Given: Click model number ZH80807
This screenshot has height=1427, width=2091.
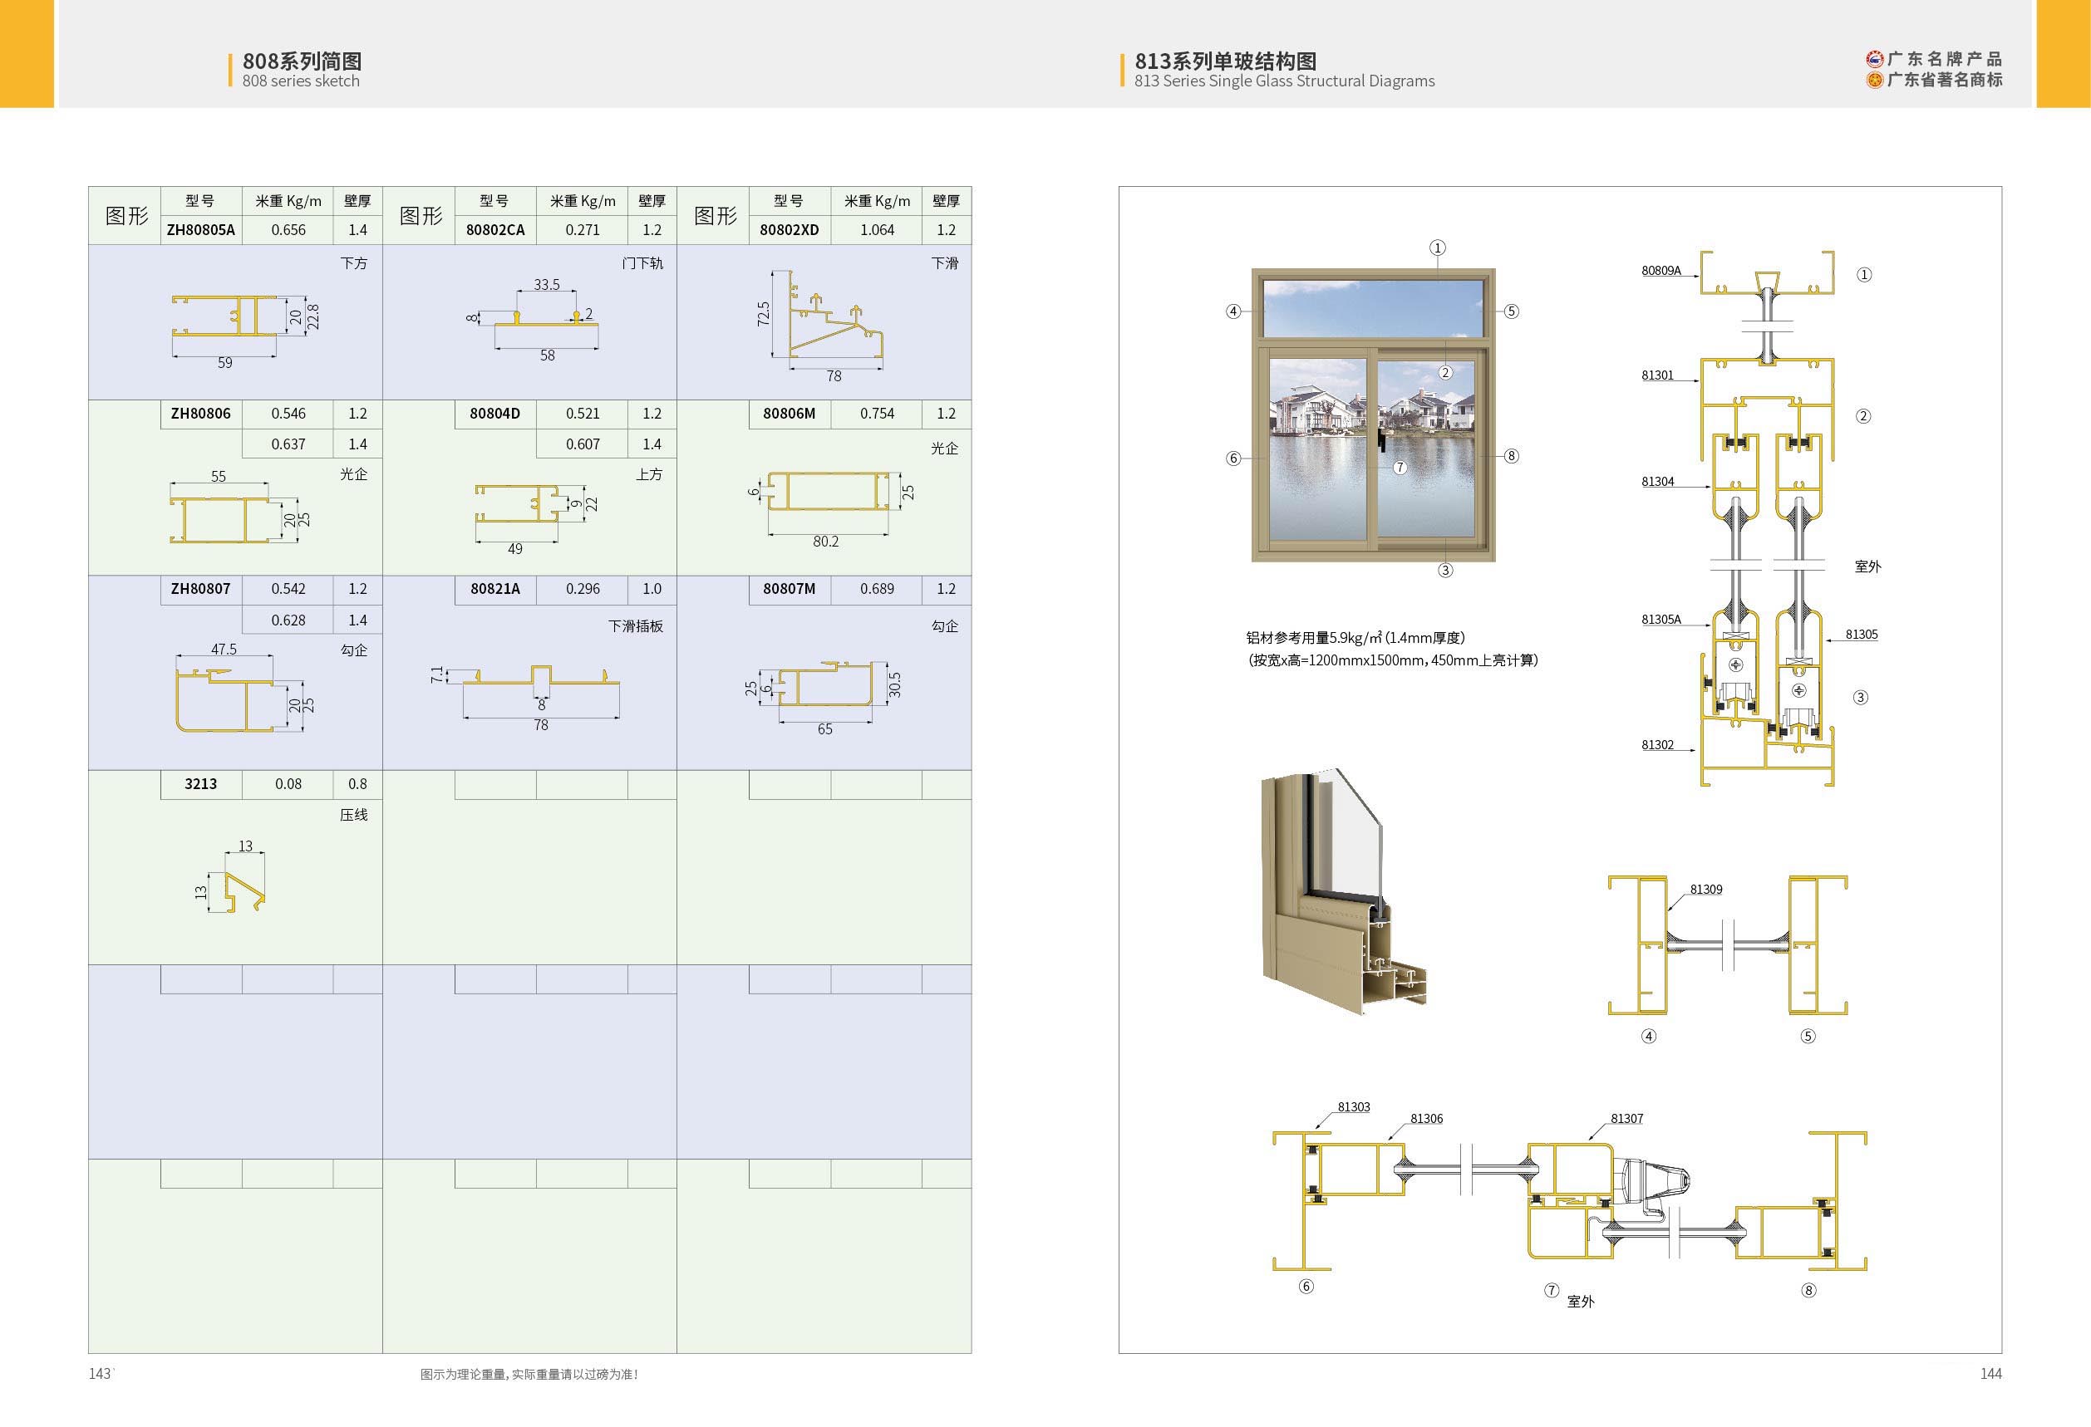Looking at the screenshot, I should tap(200, 589).
